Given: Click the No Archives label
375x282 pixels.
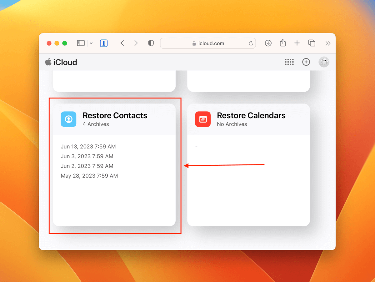Looking at the screenshot, I should (x=232, y=124).
